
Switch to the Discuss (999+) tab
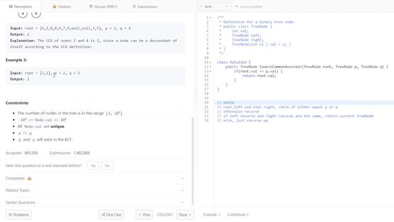click(x=103, y=7)
